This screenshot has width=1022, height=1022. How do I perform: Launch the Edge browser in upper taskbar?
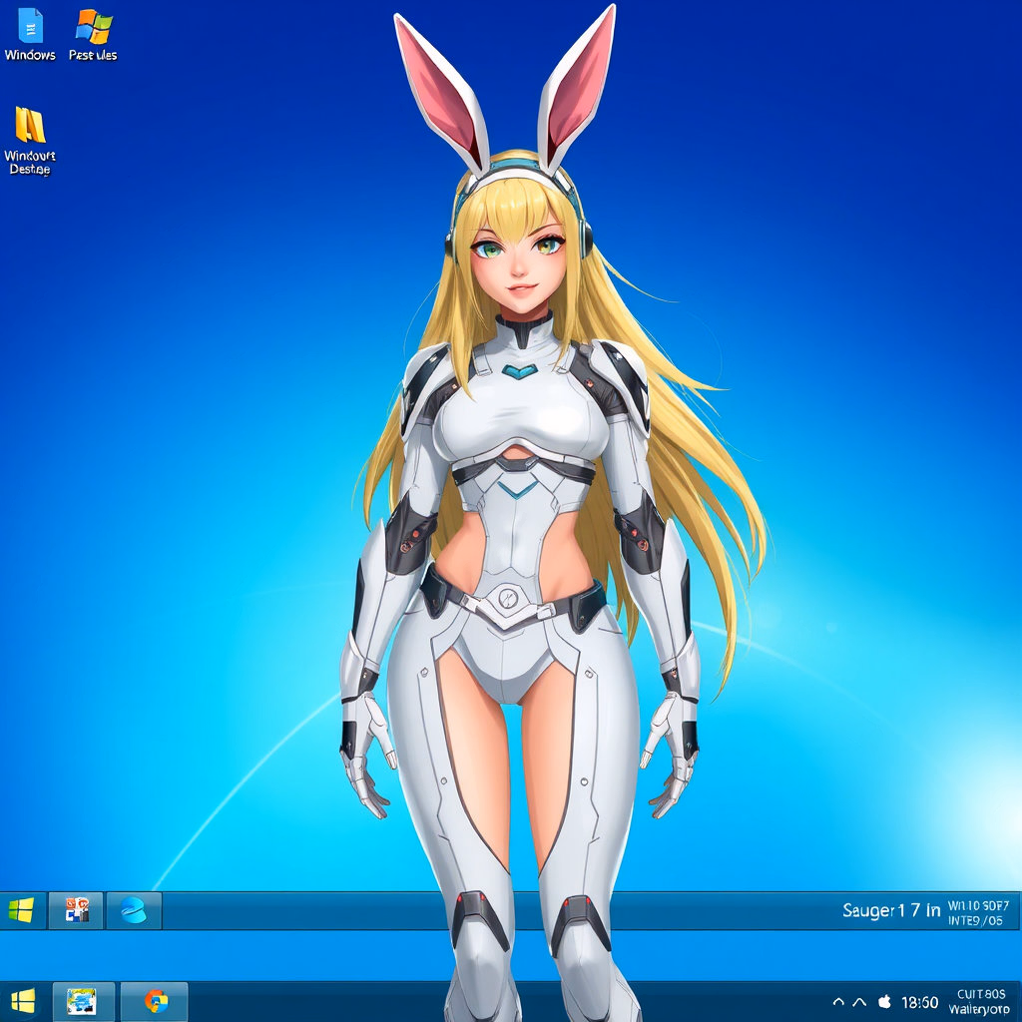[x=133, y=910]
